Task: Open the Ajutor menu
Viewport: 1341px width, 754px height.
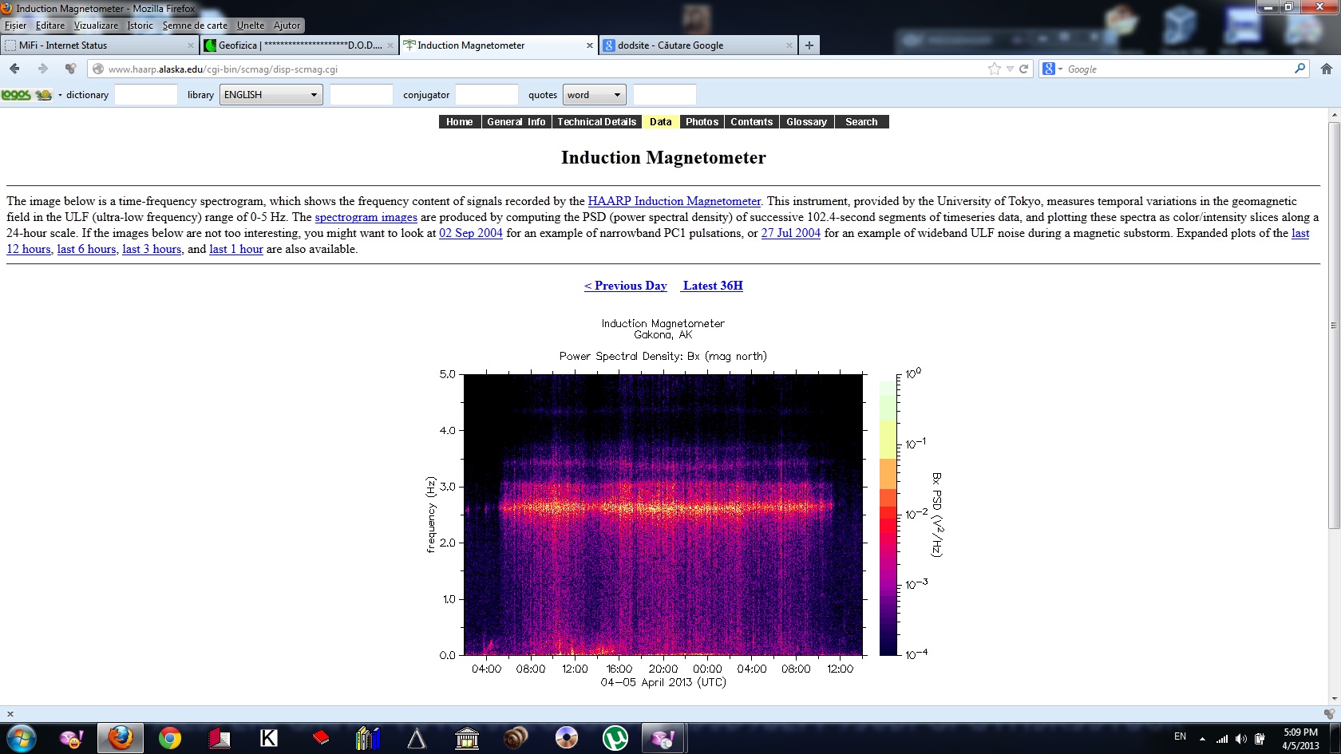Action: (287, 26)
